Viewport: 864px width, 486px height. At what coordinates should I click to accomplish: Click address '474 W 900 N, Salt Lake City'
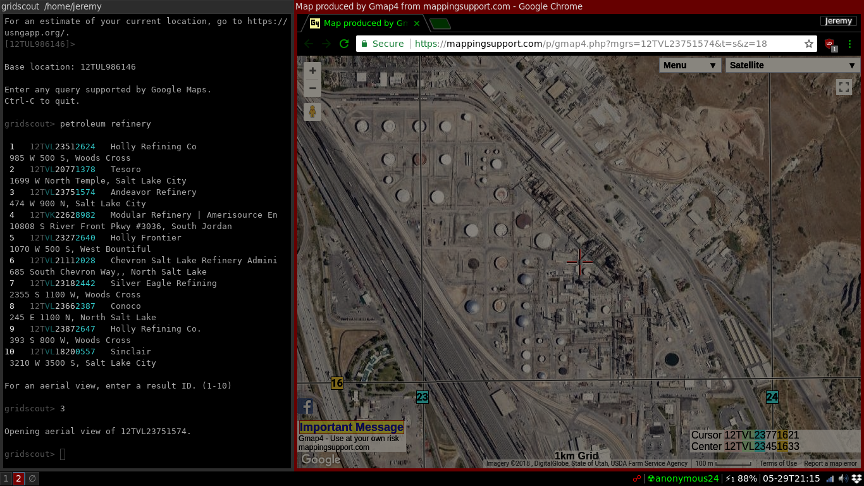(78, 204)
